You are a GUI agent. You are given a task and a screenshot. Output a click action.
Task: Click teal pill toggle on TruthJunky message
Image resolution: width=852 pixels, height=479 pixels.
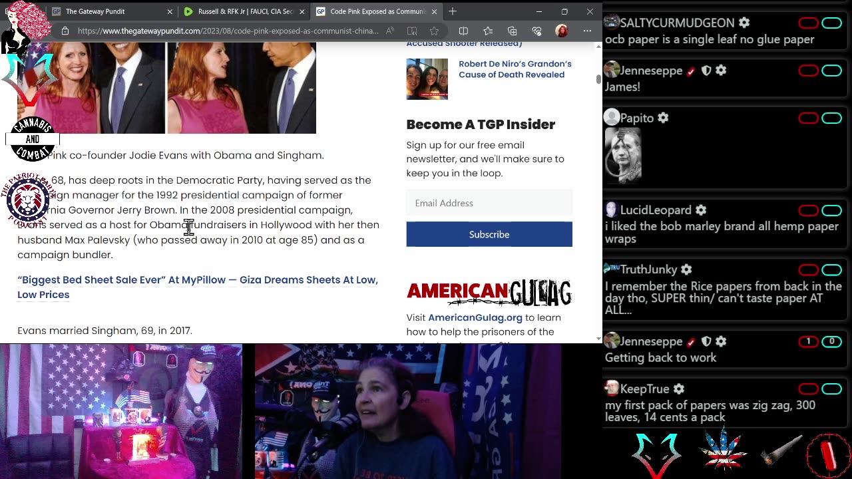[832, 269]
